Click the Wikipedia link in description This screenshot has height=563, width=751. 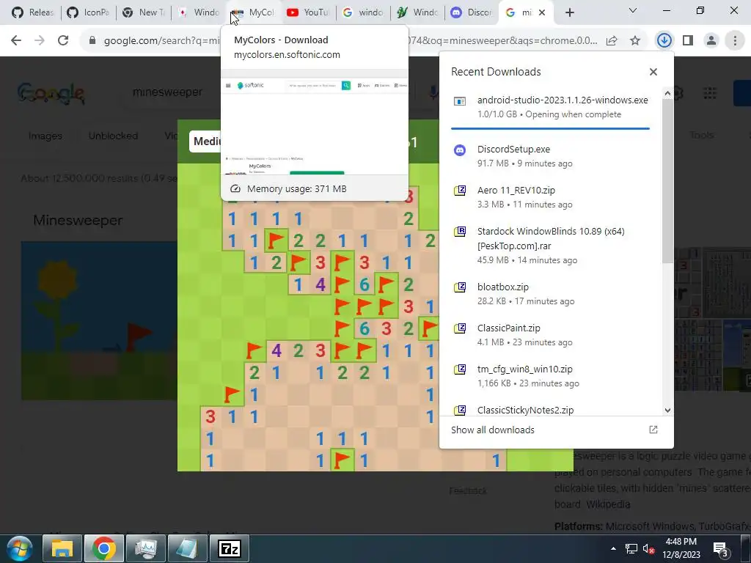(608, 504)
